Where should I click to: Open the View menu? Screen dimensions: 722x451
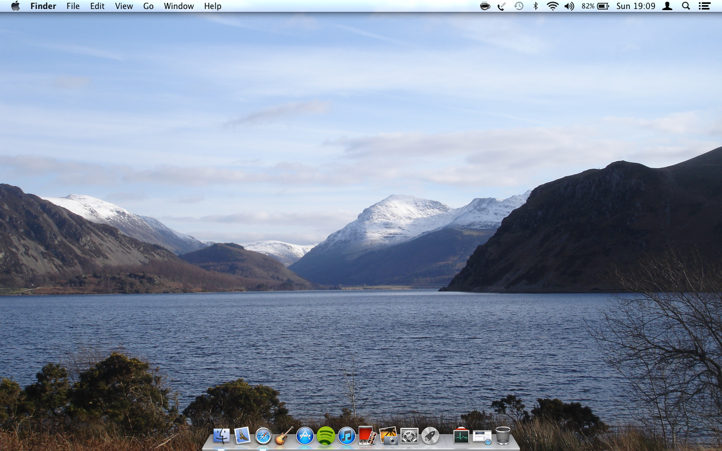124,6
